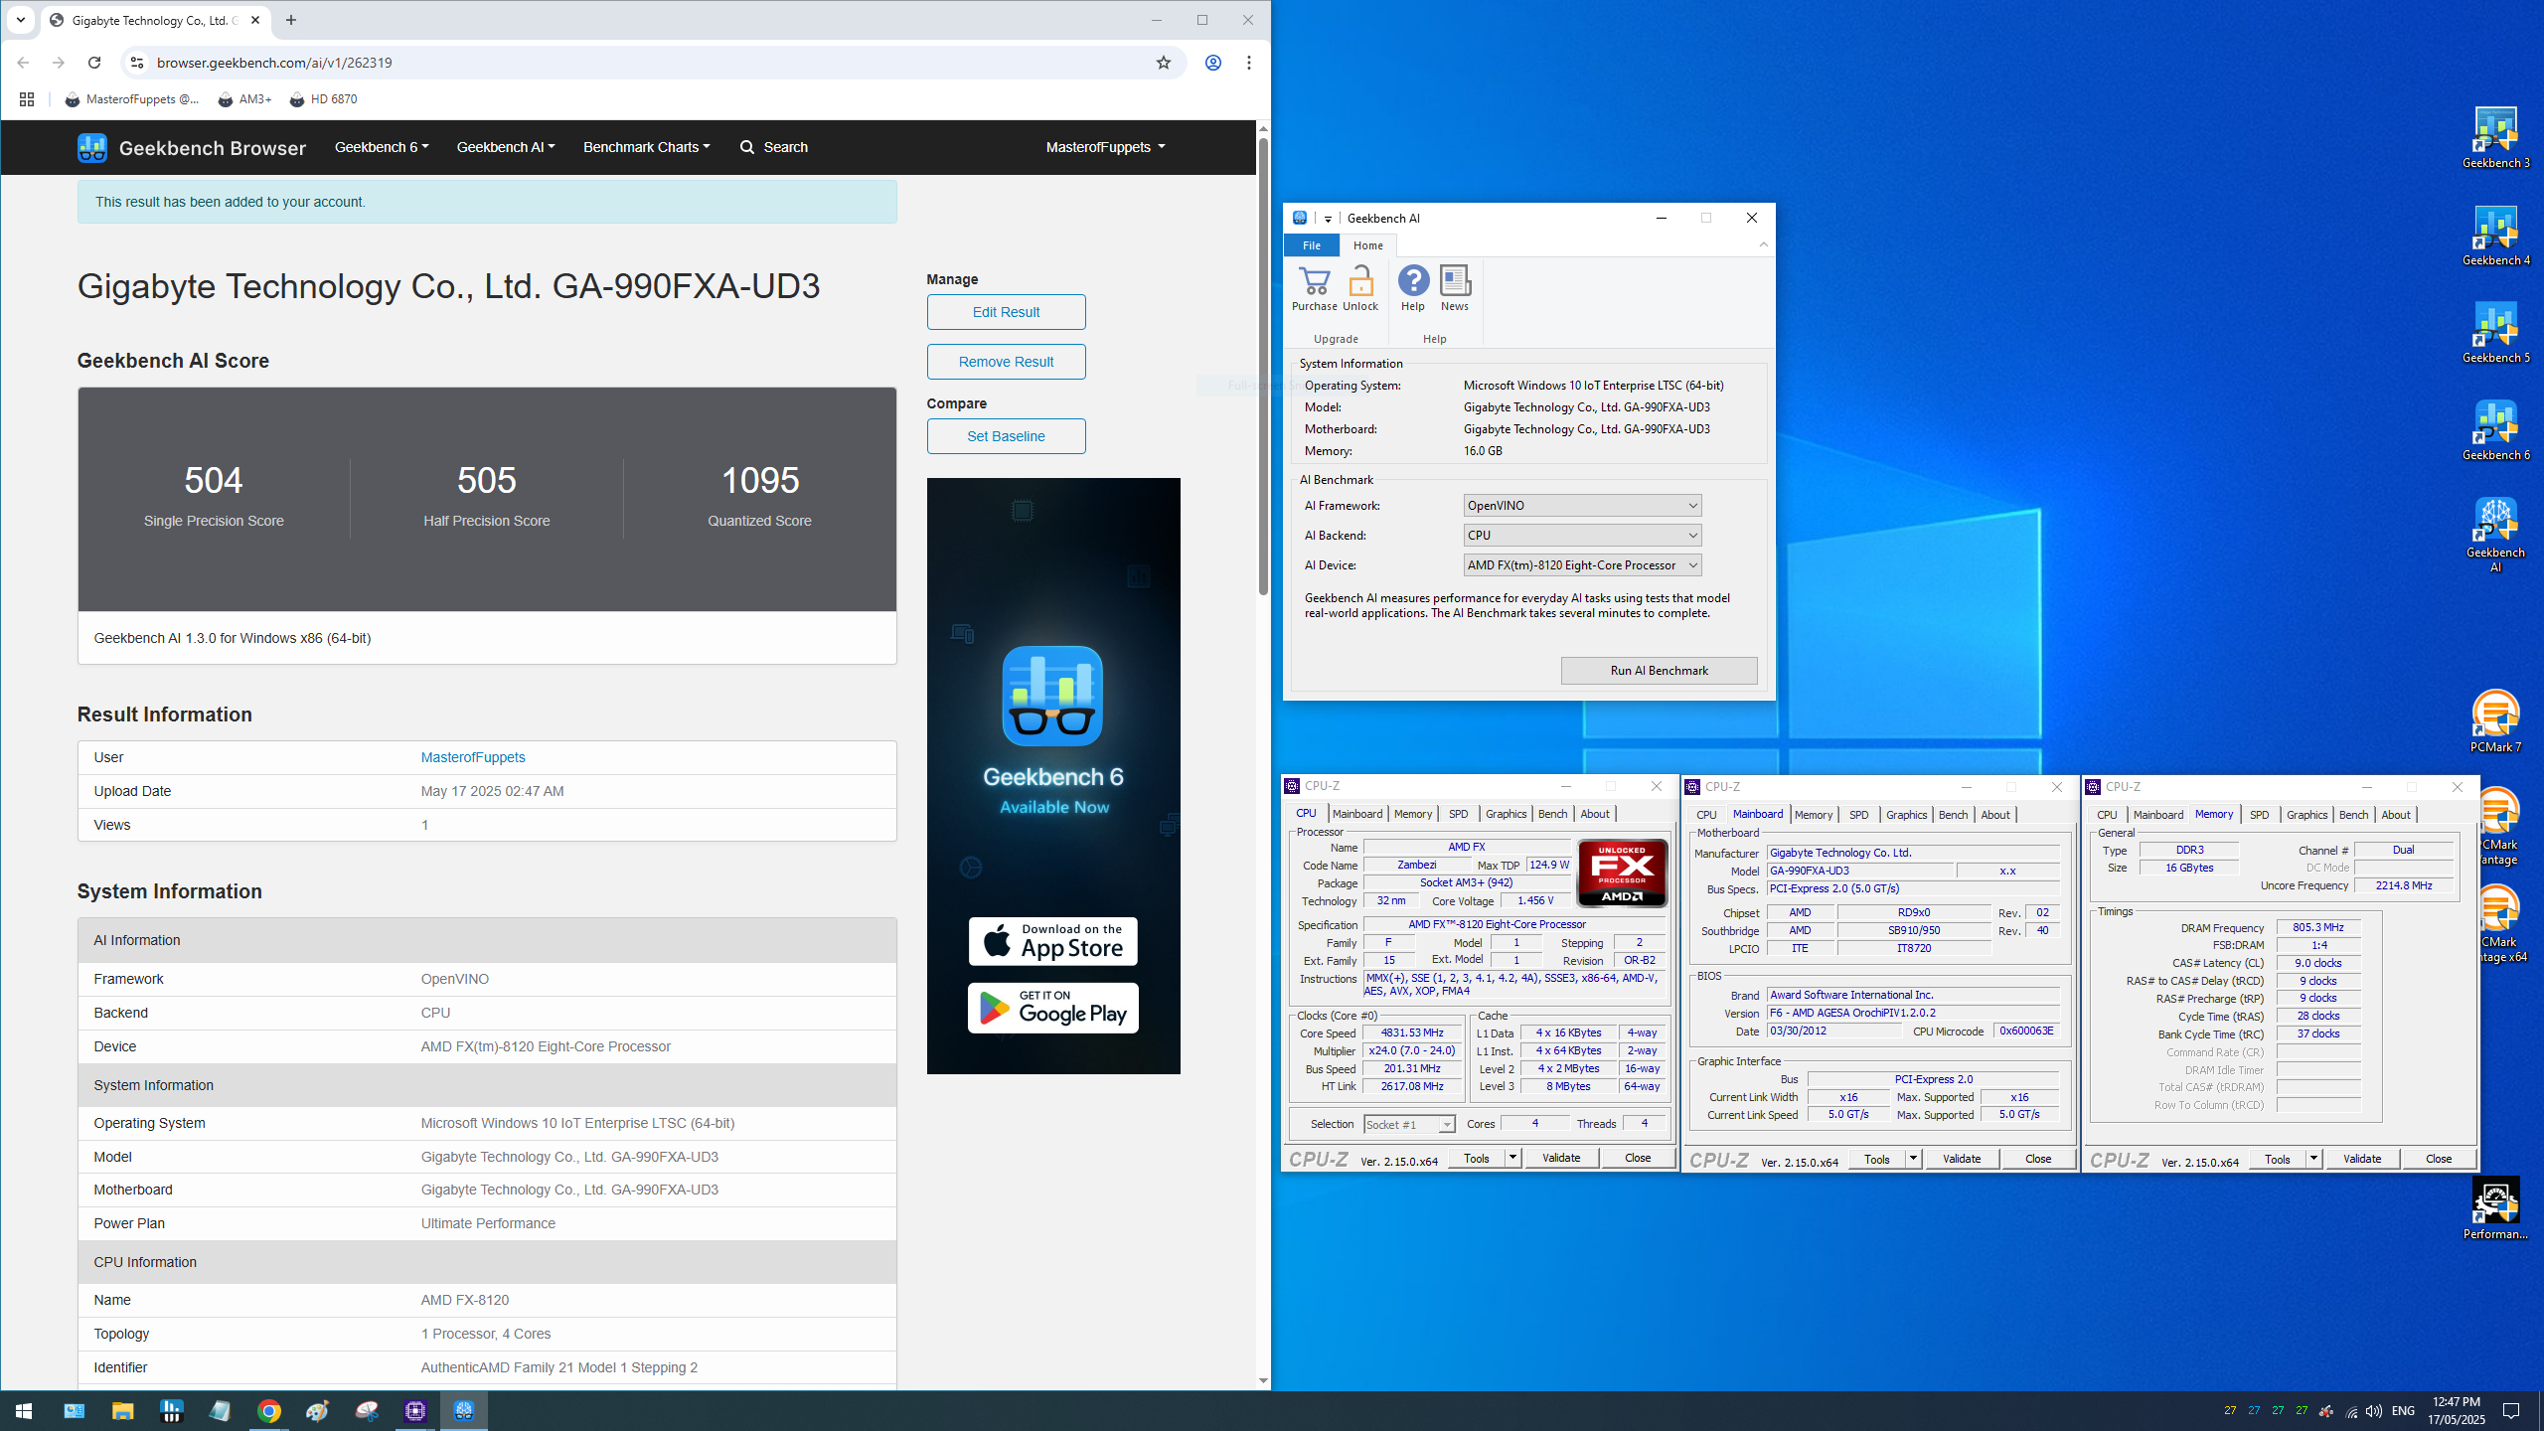This screenshot has height=1431, width=2544.
Task: Click the browser address bar URL
Action: click(x=274, y=63)
